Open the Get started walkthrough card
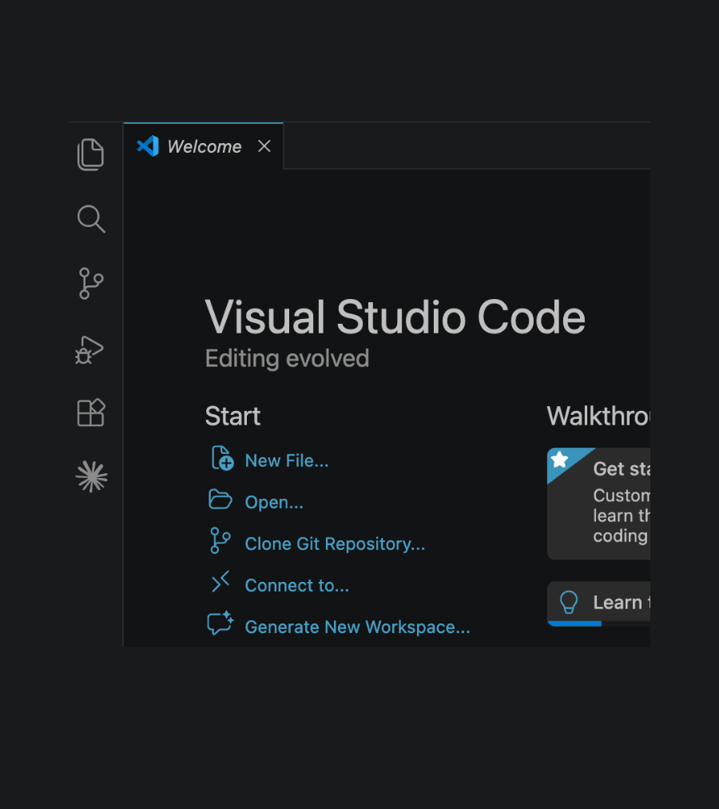The image size is (719, 809). coord(598,504)
